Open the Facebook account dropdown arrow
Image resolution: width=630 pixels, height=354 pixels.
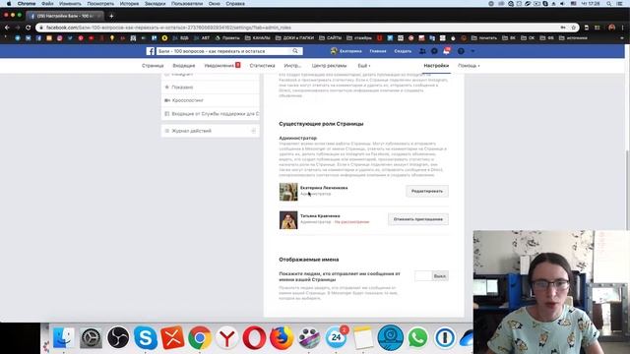tap(472, 51)
